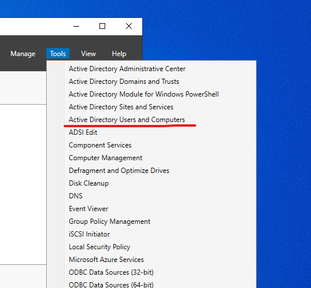The height and width of the screenshot is (288, 311).
Task: Open Active Directory Users and Computers
Action: click(127, 120)
